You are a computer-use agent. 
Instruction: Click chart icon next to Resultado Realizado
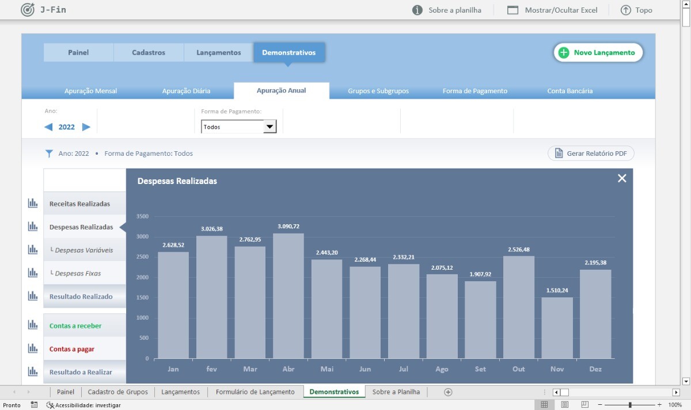(x=32, y=296)
